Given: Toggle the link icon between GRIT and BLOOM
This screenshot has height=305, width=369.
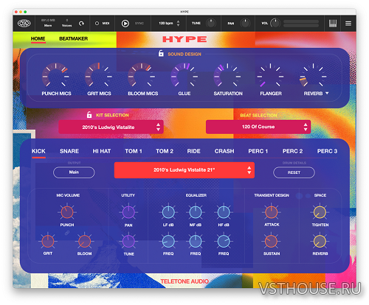Looking at the screenshot, I should point(67,233).
